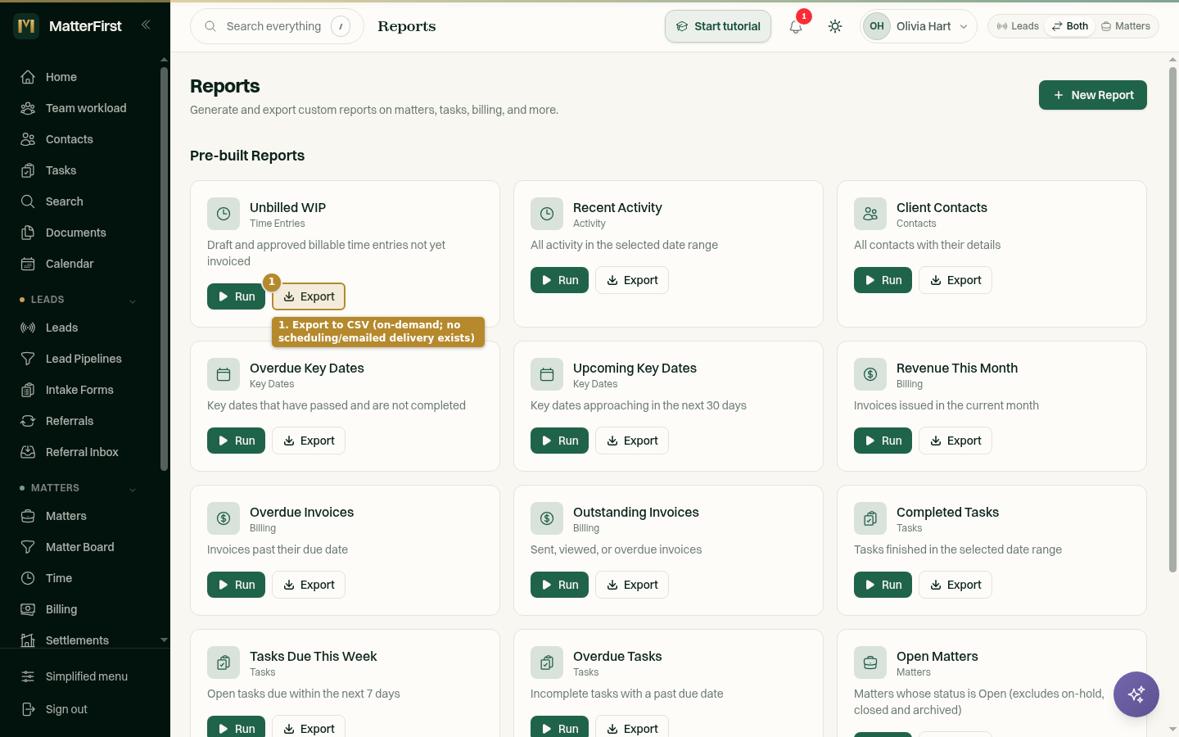The width and height of the screenshot is (1179, 737).
Task: Run the Outstanding Invoices report
Action: [559, 585]
